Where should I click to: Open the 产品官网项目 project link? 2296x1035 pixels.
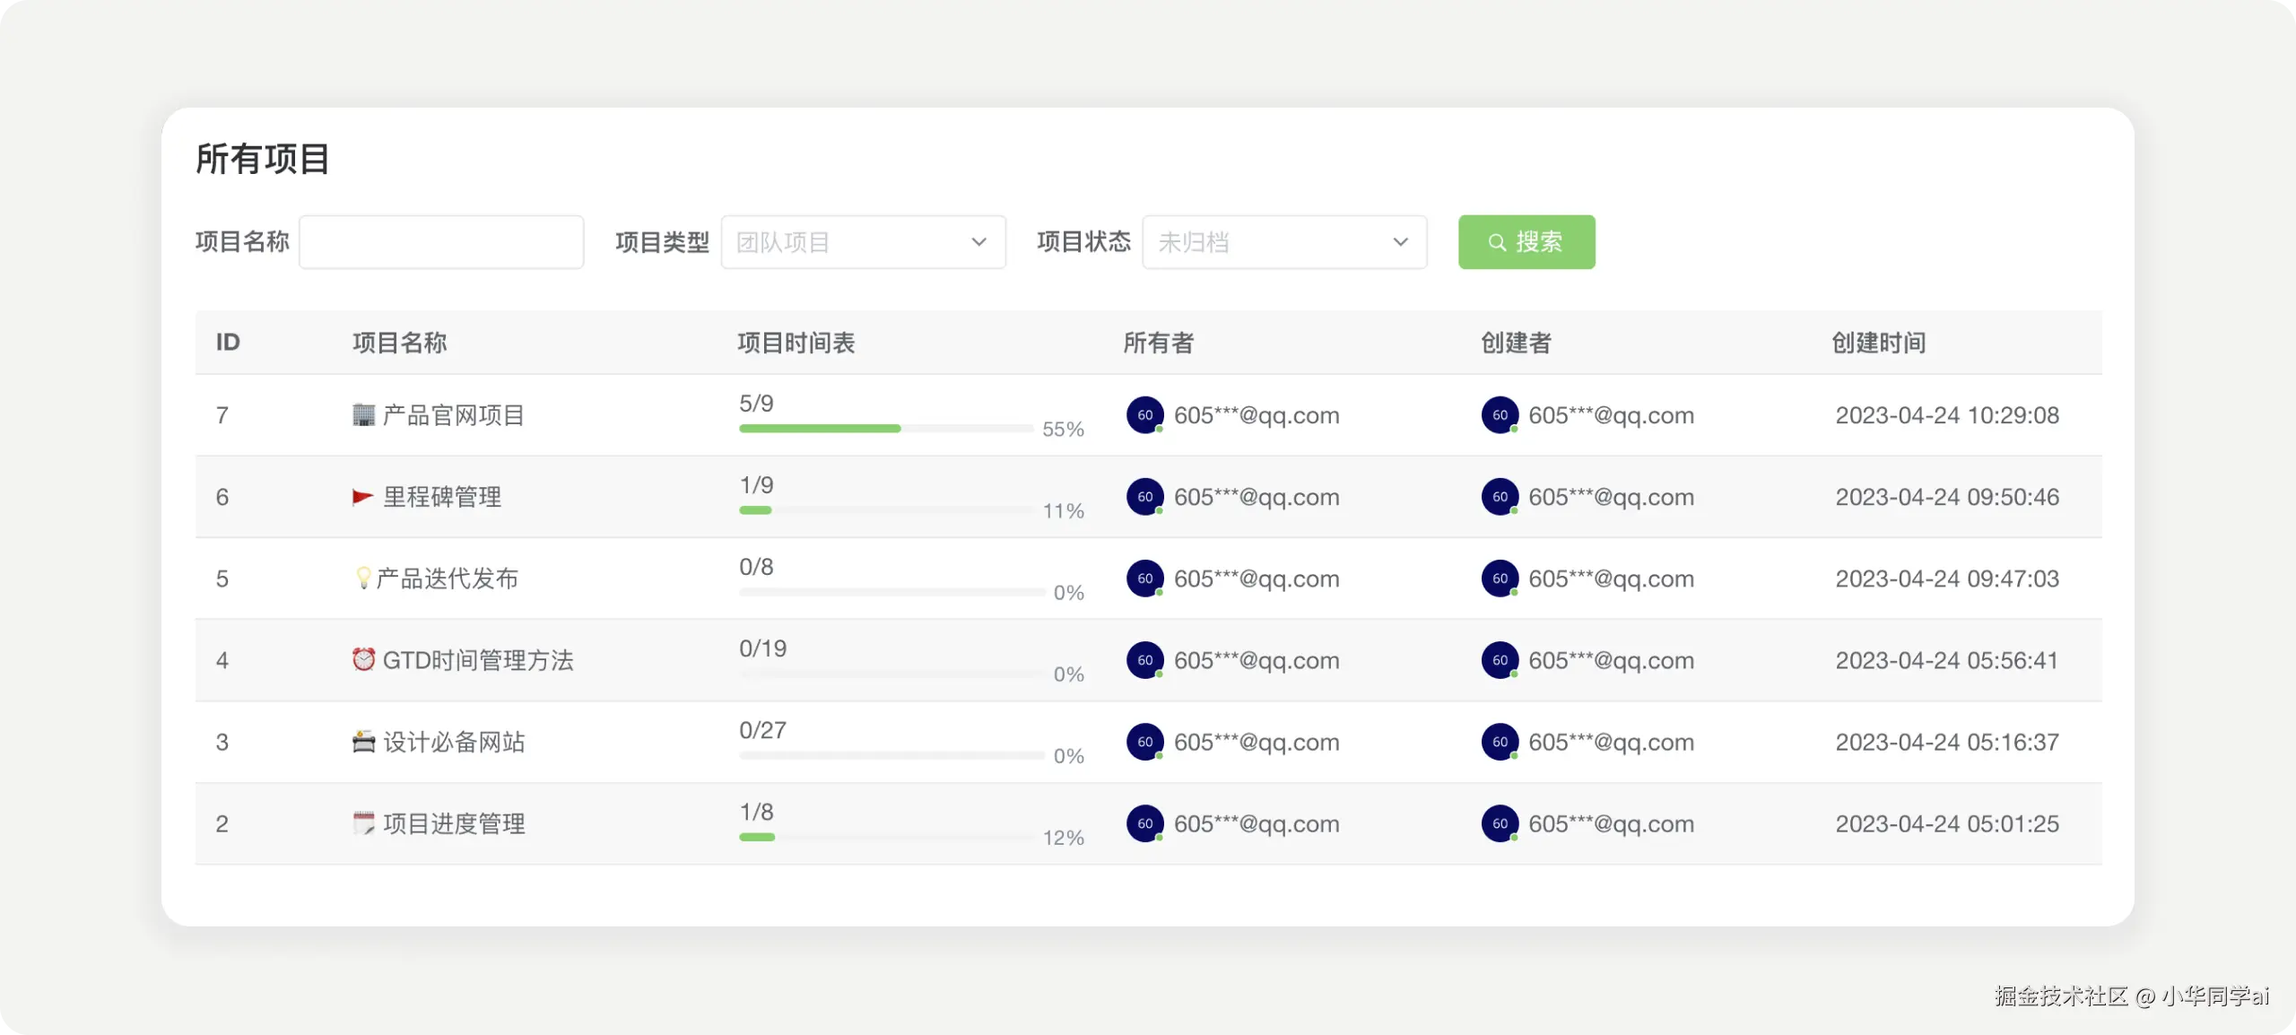tap(453, 415)
